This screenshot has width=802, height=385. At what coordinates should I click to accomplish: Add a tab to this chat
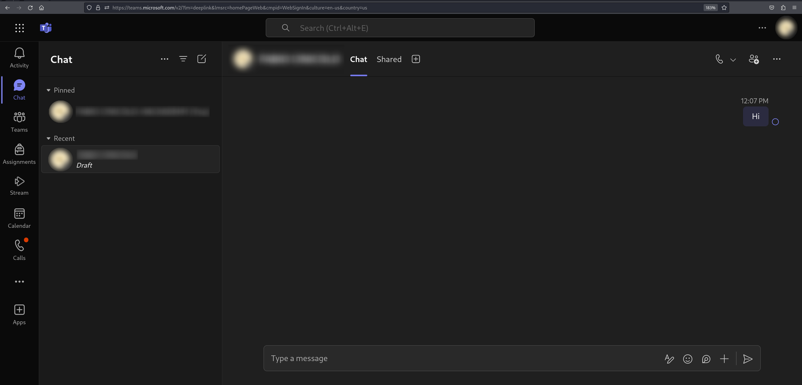point(416,59)
